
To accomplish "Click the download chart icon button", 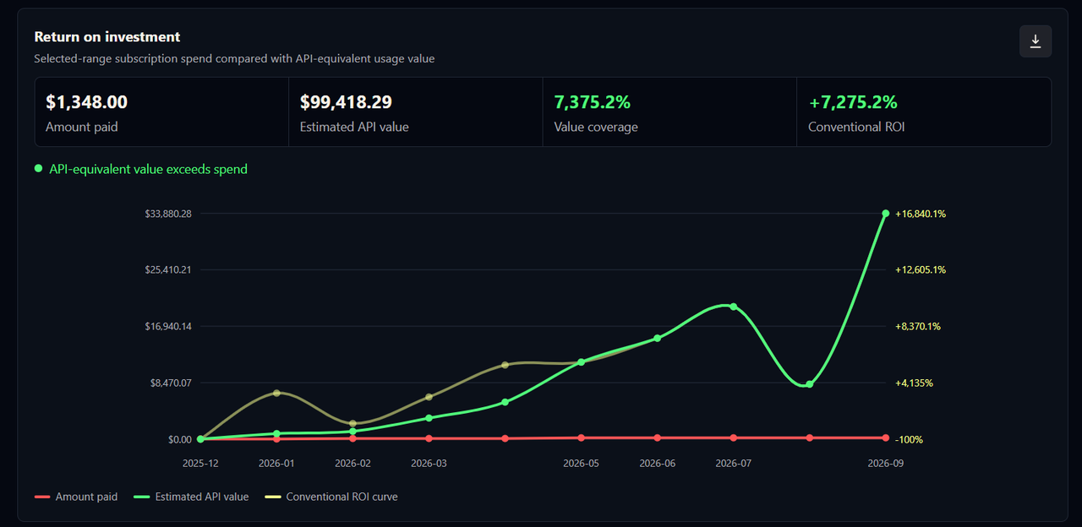I will pyautogui.click(x=1036, y=41).
